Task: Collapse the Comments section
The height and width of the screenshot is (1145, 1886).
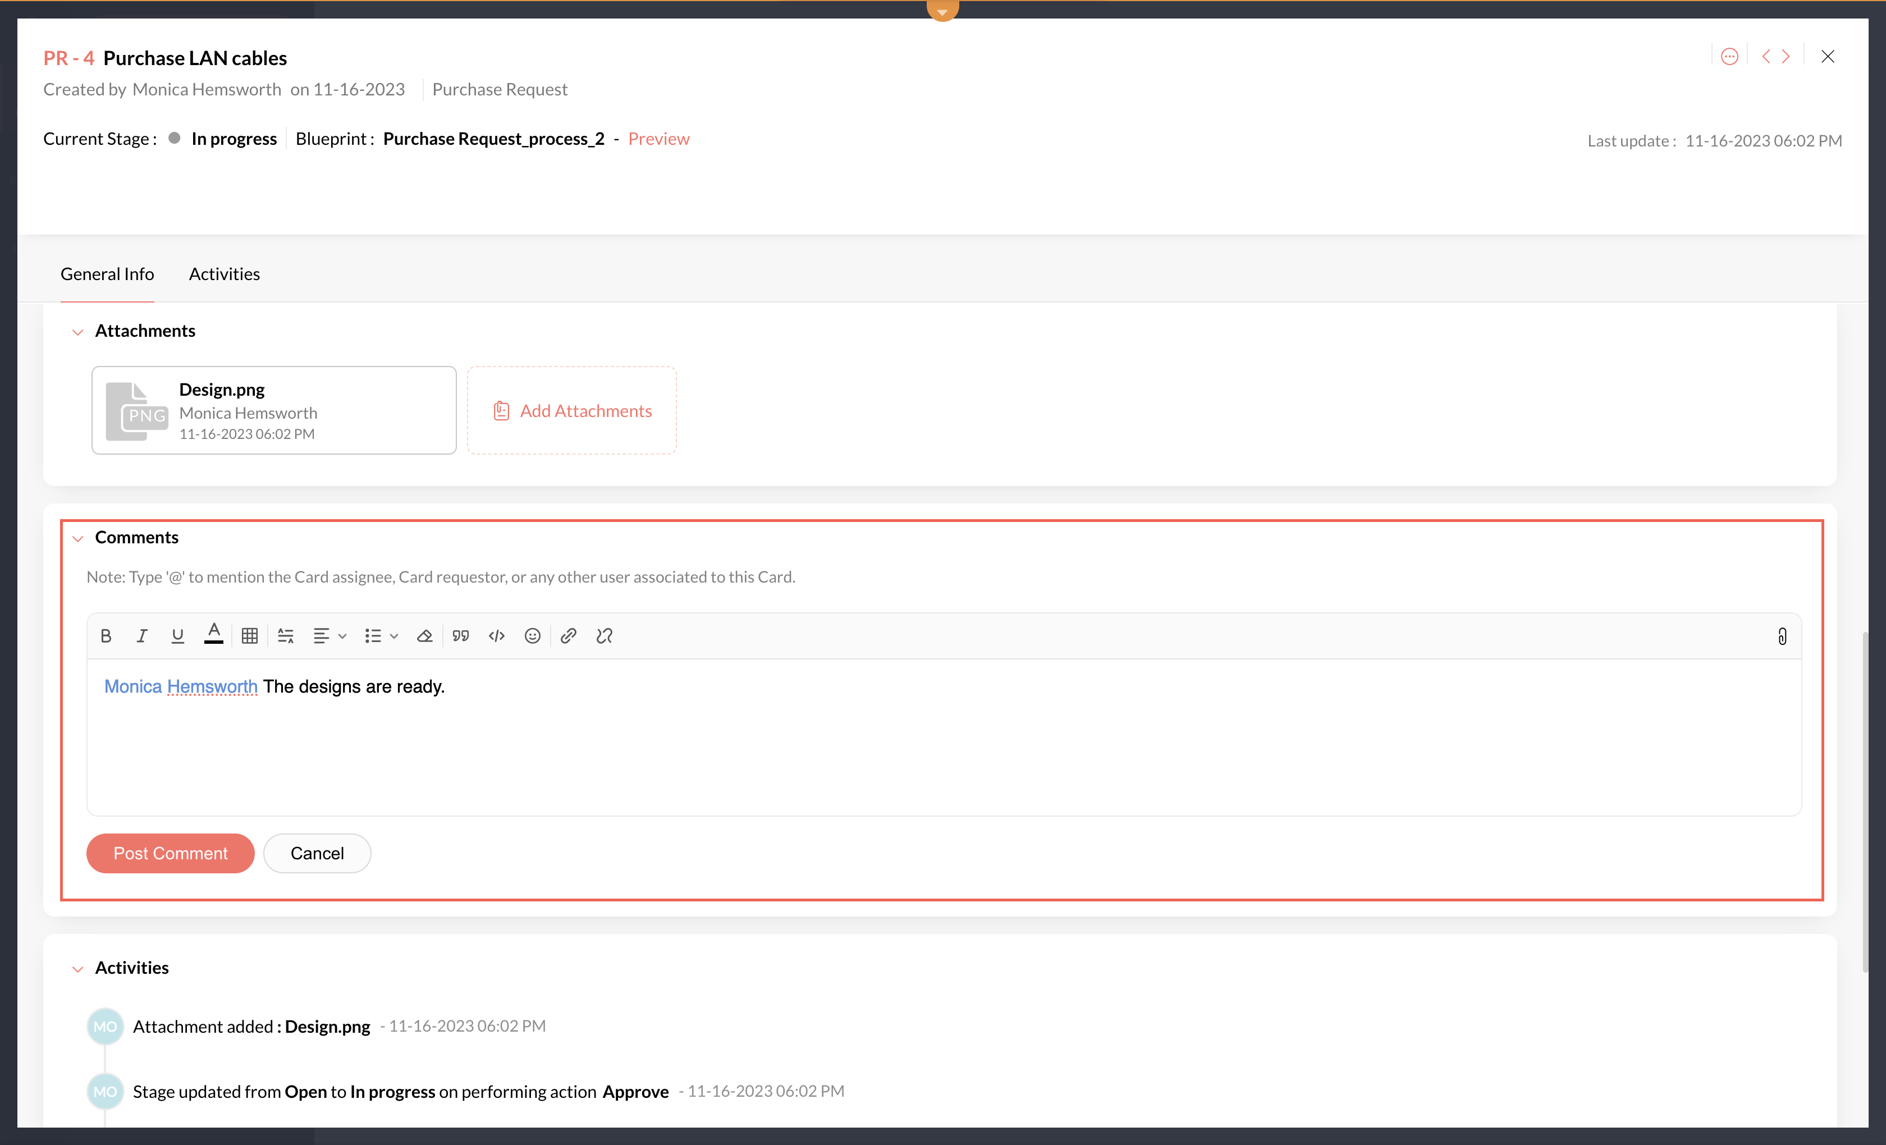Action: tap(77, 539)
